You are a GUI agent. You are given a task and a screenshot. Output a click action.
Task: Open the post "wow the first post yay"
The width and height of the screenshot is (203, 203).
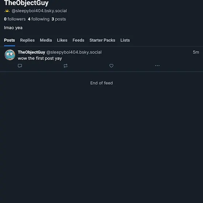tap(40, 58)
